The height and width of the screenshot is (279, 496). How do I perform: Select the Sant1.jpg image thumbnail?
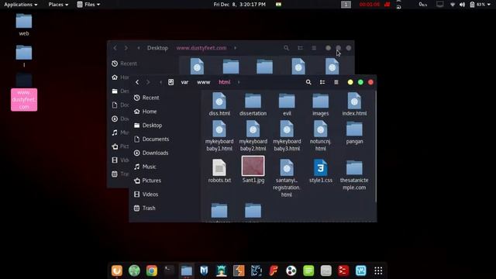253,166
